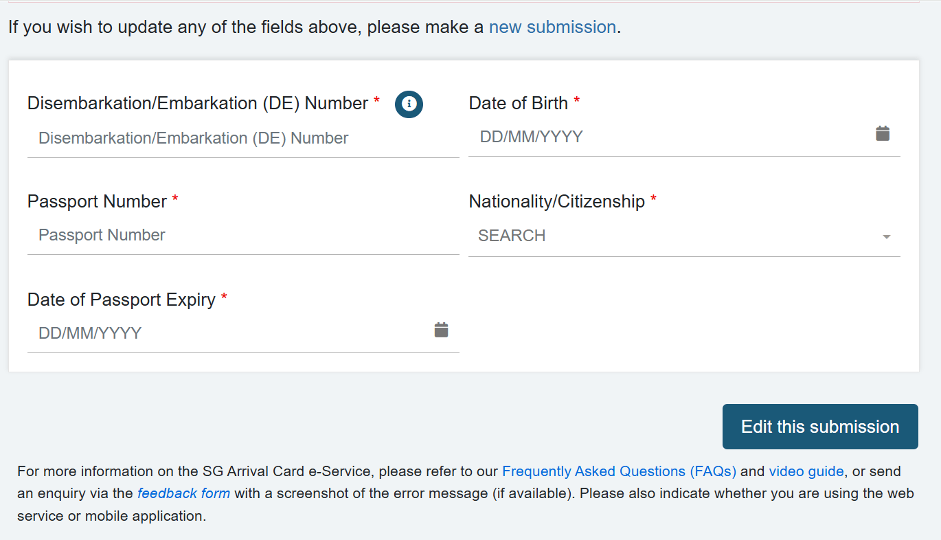Open the Frequently Asked Questions (FAQs) link
This screenshot has height=540, width=941.
click(x=619, y=471)
